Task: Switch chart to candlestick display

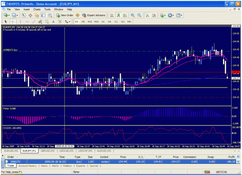Action: point(118,15)
